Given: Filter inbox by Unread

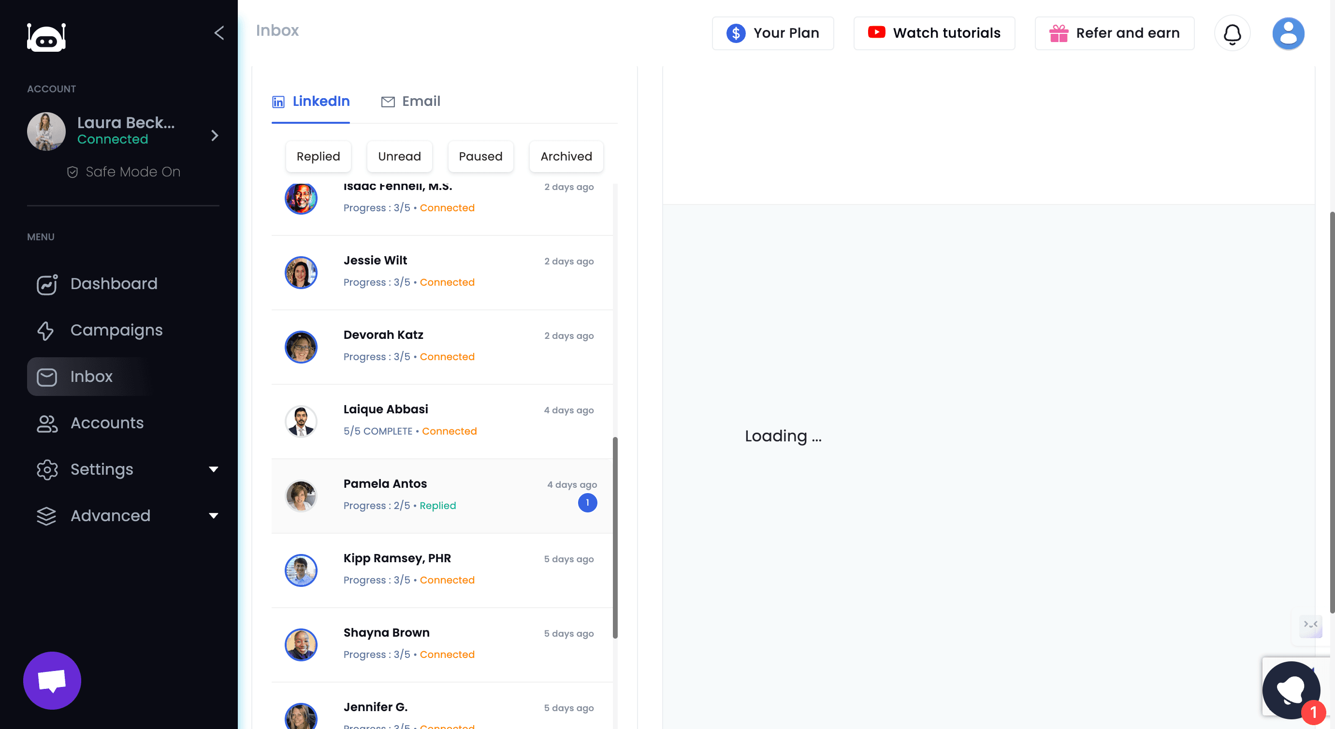Looking at the screenshot, I should [400, 156].
